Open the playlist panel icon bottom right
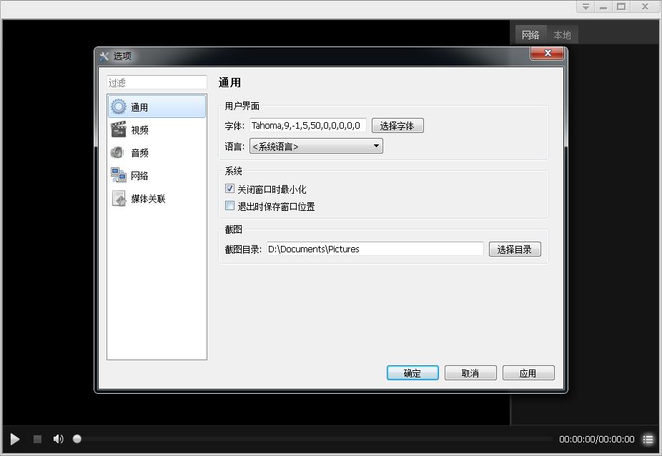This screenshot has height=456, width=662. [x=648, y=439]
